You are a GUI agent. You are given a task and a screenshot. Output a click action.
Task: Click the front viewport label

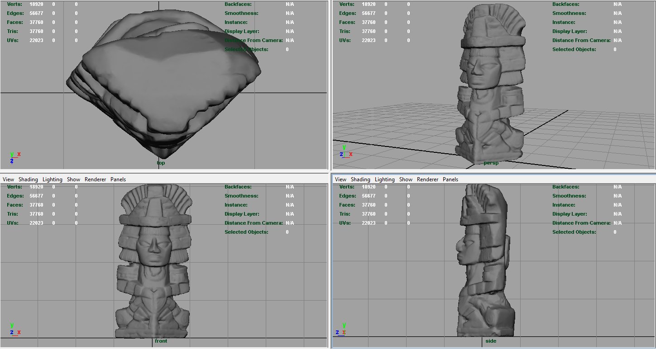(x=161, y=341)
